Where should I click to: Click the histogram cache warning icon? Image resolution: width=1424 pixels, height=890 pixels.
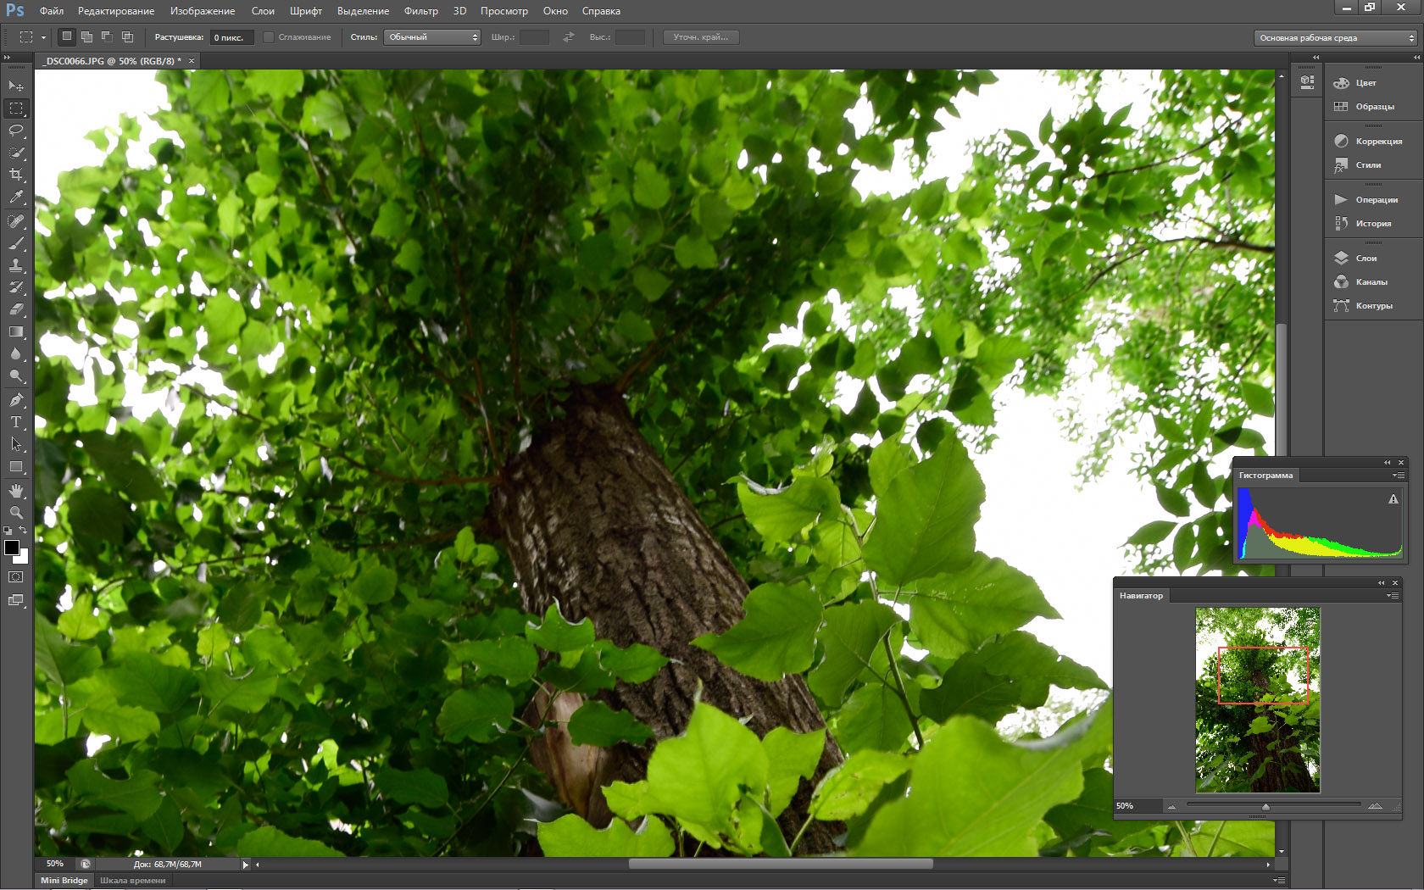click(x=1393, y=499)
